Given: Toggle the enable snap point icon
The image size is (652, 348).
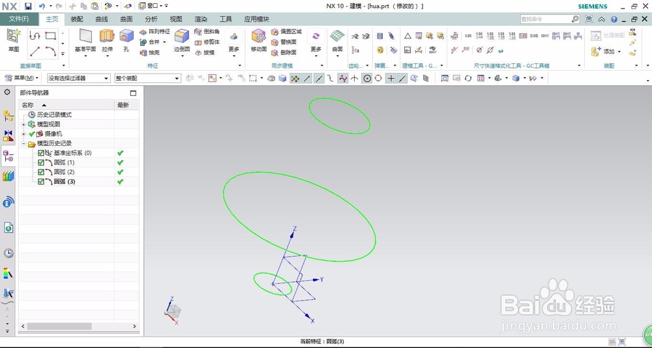Looking at the screenshot, I should click(x=295, y=78).
